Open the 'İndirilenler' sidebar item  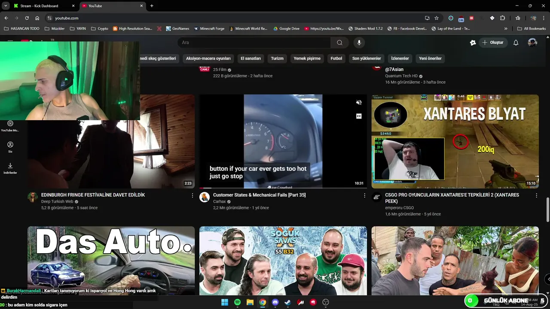pos(10,168)
